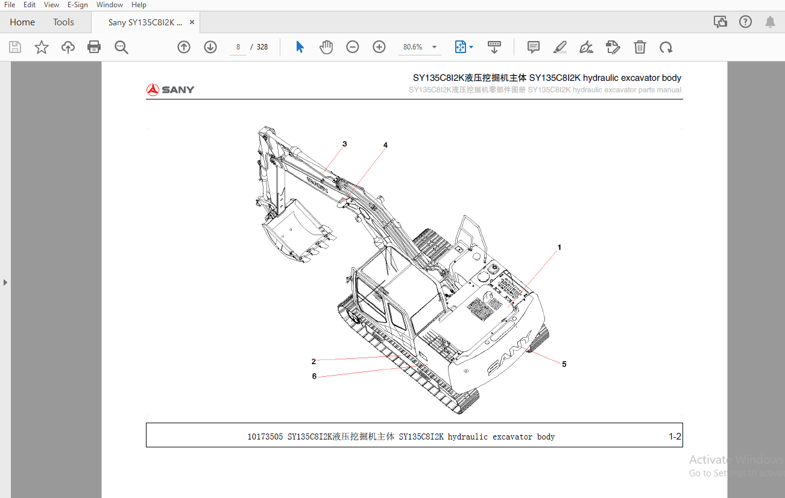Click the page label 1-2
Viewport: 785px width, 498px height.
(x=675, y=437)
